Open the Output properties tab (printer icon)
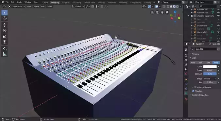Screen dimensions: 221x121 click(x=186, y=60)
